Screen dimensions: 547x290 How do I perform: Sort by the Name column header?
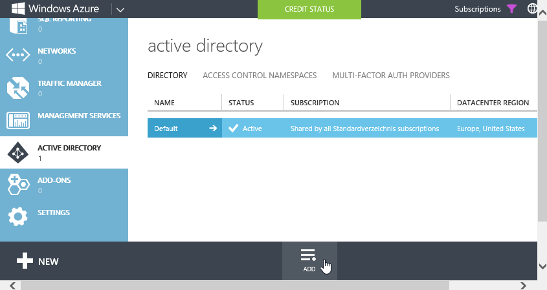(x=164, y=103)
